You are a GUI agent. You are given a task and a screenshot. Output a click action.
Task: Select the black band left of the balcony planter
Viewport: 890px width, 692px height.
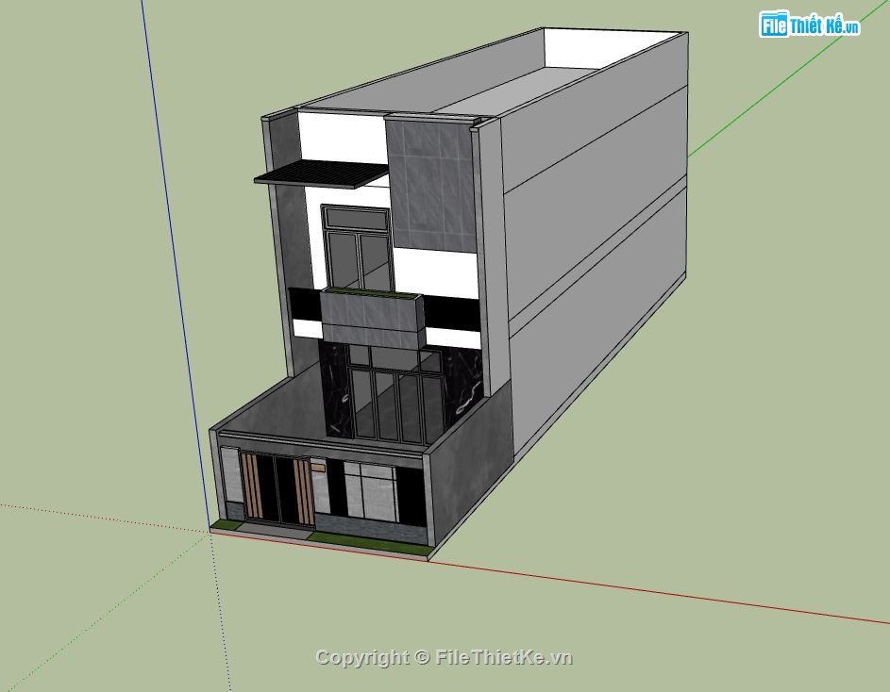click(x=306, y=305)
